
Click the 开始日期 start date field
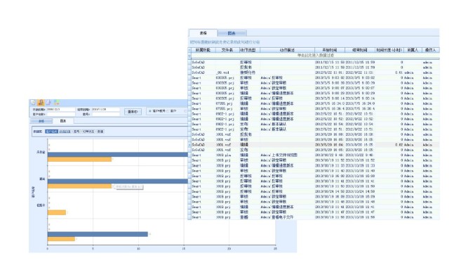(60, 110)
